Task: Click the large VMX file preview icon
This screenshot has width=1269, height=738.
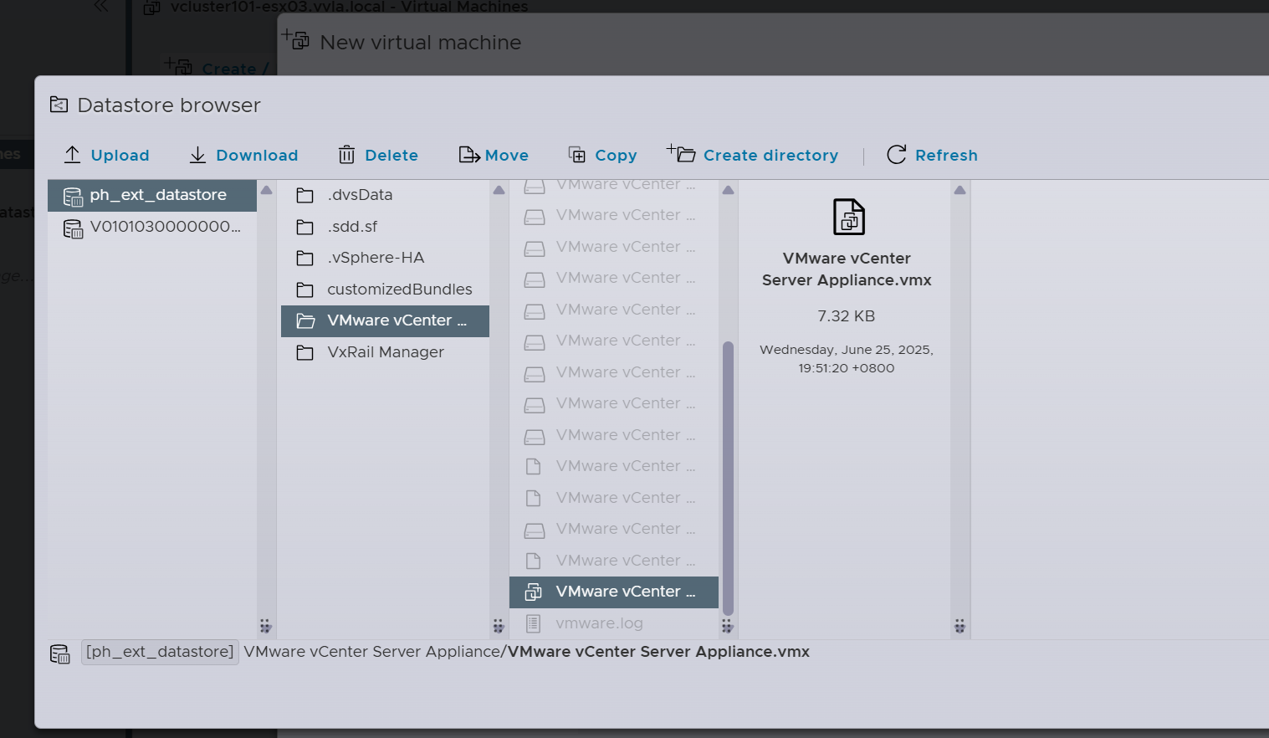Action: (848, 217)
